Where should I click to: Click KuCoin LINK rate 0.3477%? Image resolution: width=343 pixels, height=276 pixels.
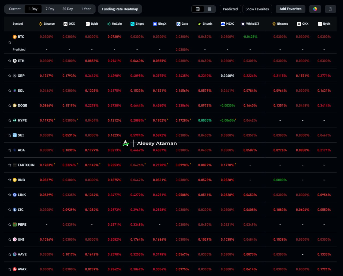[x=114, y=195]
